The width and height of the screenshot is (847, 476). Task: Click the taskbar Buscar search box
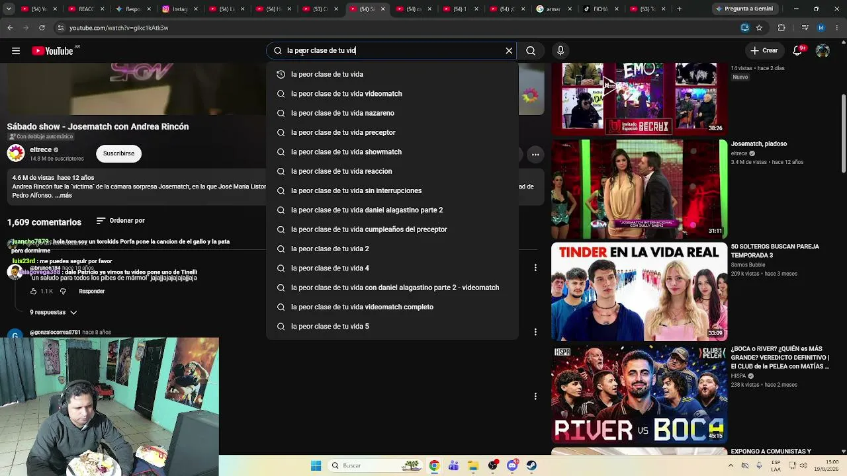[x=375, y=465]
